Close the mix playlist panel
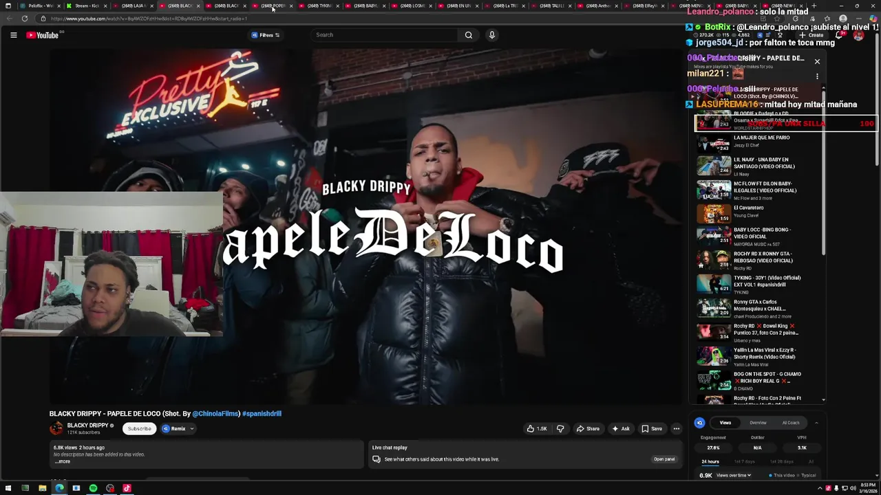881x495 pixels. click(817, 62)
